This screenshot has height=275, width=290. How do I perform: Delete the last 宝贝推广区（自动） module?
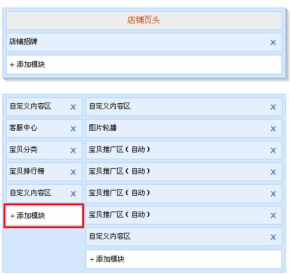click(273, 216)
